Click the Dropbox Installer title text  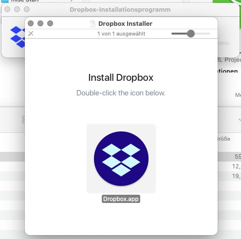click(x=125, y=24)
